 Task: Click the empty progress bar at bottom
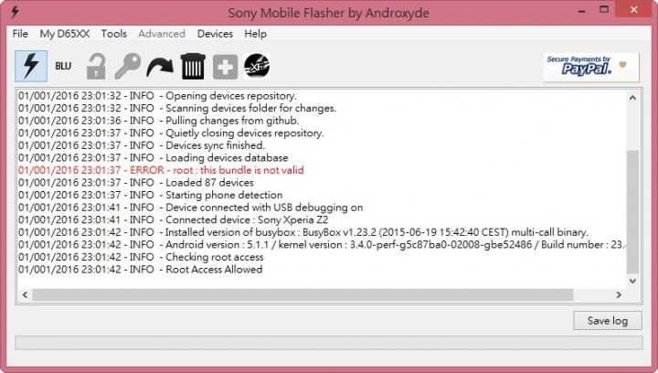329,342
